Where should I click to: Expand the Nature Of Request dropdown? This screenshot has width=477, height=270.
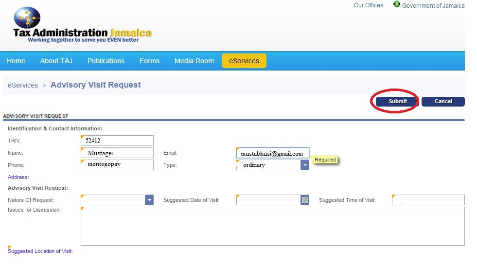click(149, 200)
